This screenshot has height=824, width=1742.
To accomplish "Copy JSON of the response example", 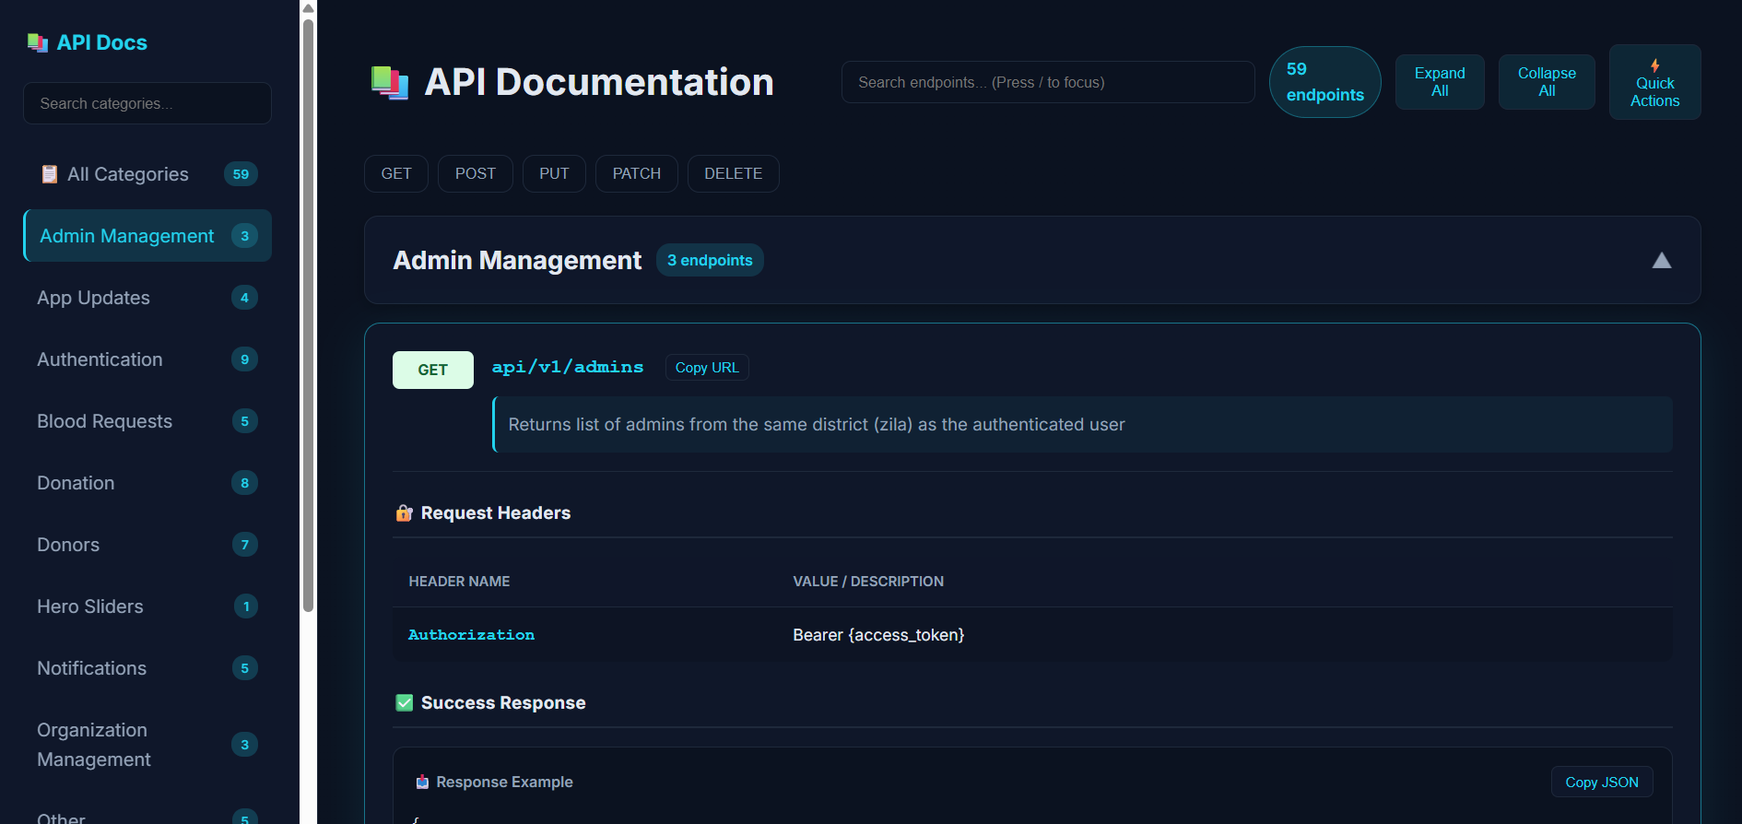I will tap(1601, 783).
